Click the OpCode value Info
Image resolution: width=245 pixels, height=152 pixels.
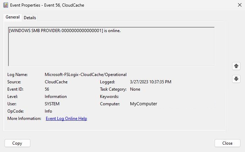tap(48, 111)
